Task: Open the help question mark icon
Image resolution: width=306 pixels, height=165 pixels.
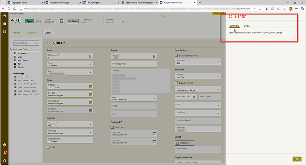Action: pyautogui.click(x=4, y=145)
